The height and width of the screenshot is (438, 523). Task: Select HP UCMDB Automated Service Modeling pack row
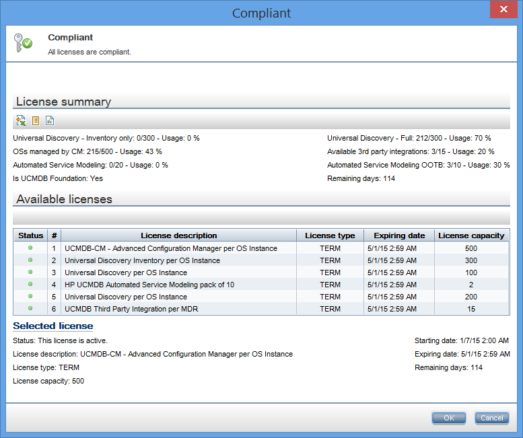tap(261, 285)
